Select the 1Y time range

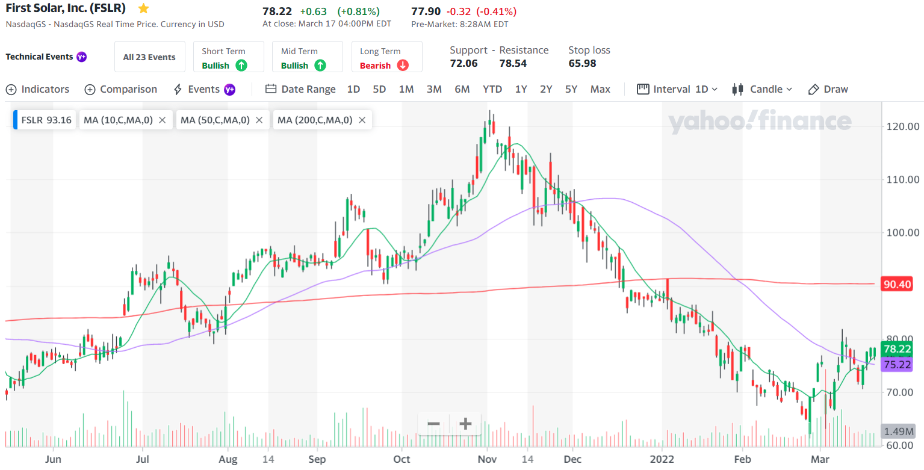[x=521, y=89]
